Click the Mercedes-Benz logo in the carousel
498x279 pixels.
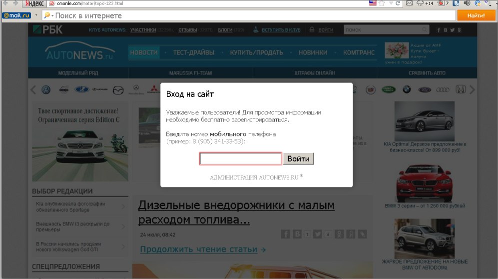(x=136, y=89)
